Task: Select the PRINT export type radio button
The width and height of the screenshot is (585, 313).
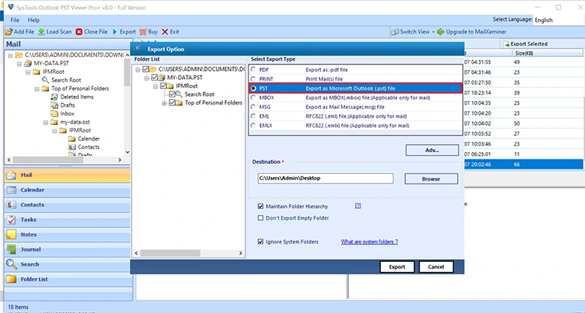Action: (x=253, y=79)
